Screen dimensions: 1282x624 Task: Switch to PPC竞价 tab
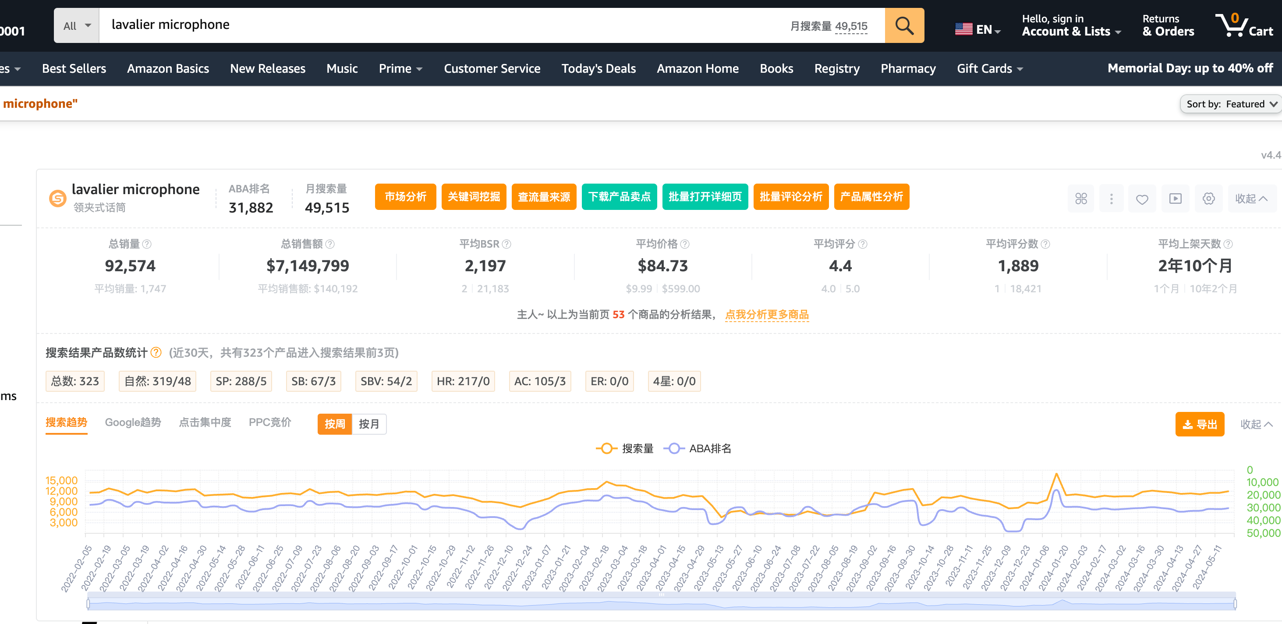pos(270,422)
